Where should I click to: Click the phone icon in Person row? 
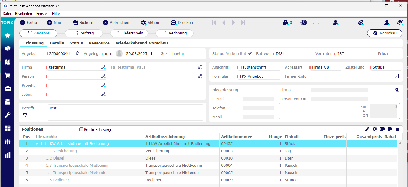(200, 76)
